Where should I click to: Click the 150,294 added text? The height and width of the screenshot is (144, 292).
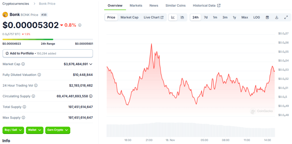(x=46, y=53)
